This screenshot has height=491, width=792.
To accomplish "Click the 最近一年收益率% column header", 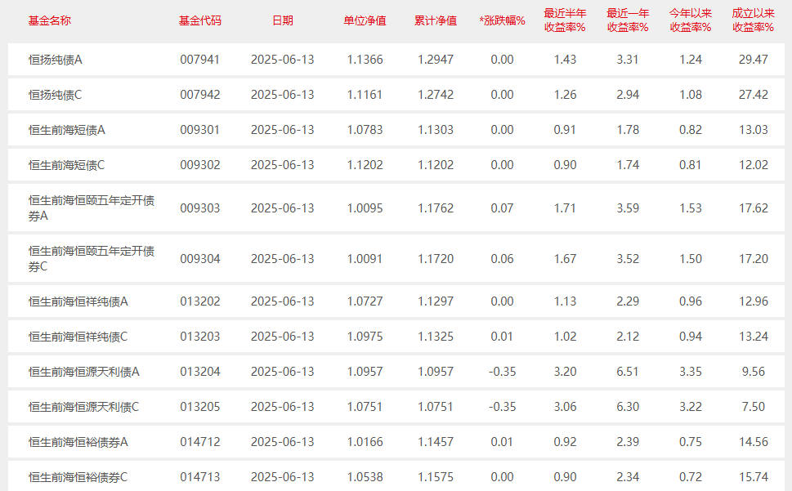I will coord(628,20).
